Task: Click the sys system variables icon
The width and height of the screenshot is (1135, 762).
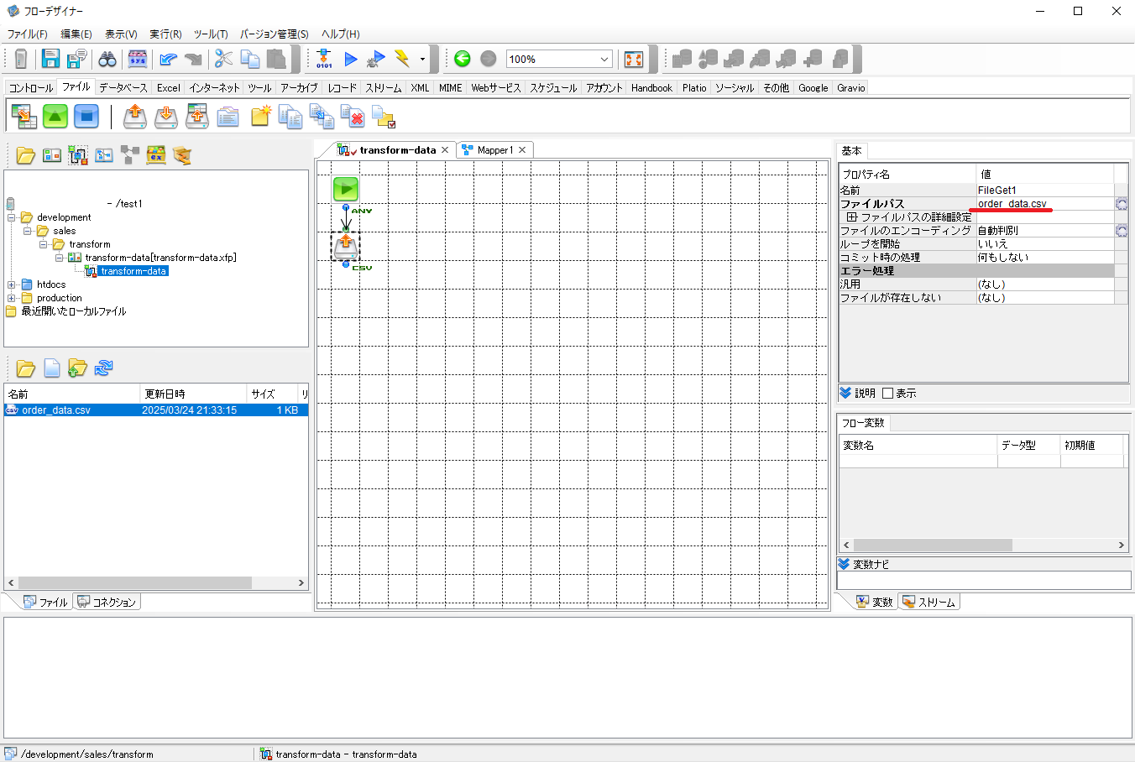Action: [x=138, y=59]
